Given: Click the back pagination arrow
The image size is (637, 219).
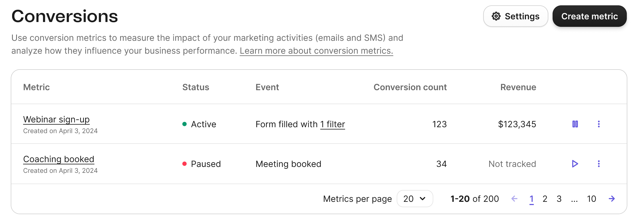Looking at the screenshot, I should point(514,199).
